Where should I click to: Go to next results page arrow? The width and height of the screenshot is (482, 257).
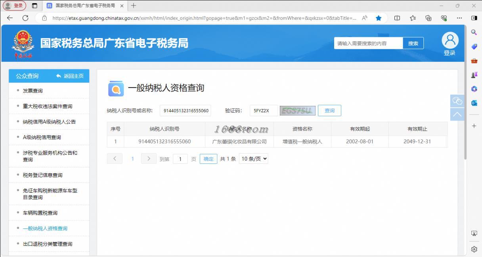coord(149,159)
